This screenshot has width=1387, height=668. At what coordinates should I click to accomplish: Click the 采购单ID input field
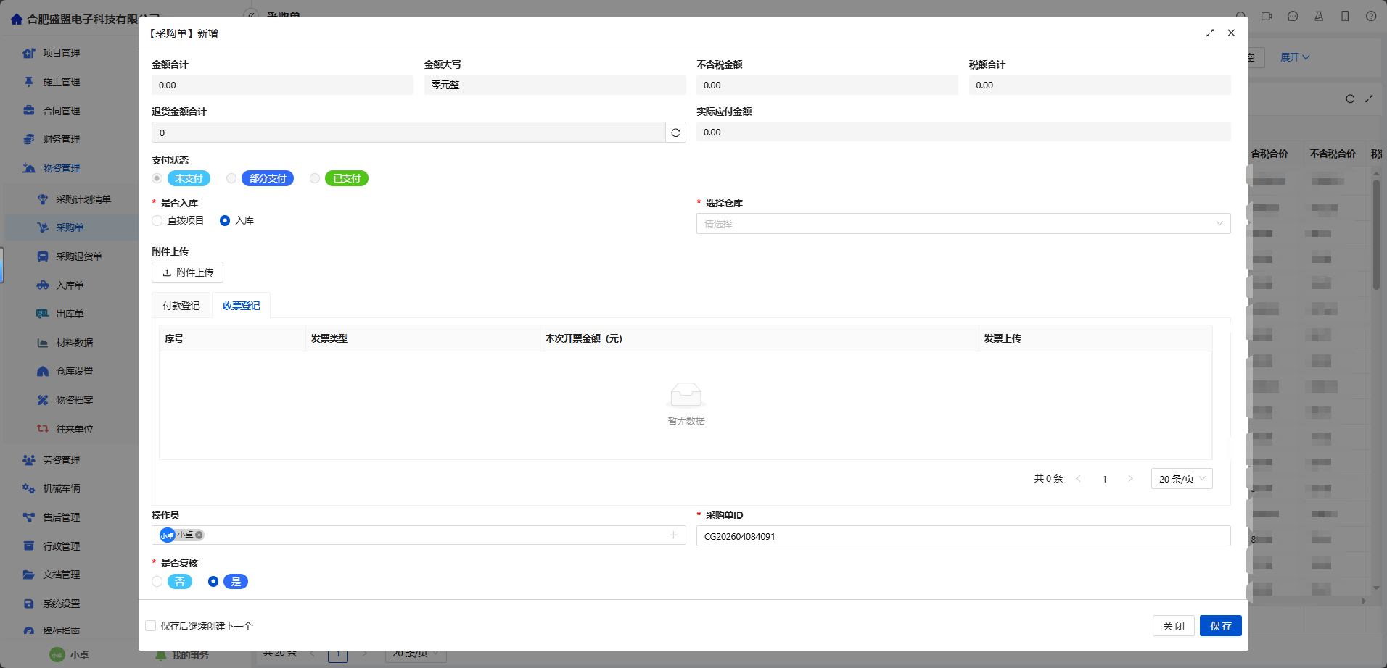(963, 536)
